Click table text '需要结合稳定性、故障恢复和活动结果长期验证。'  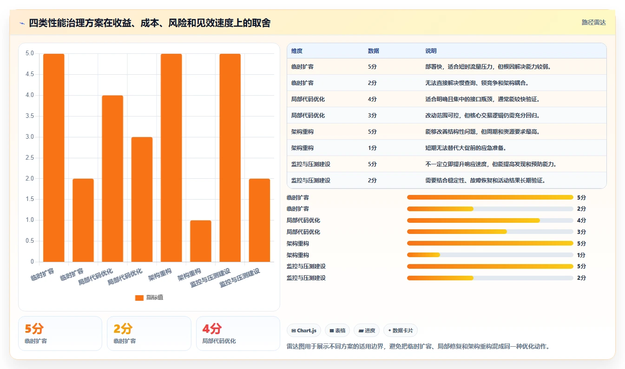485,181
